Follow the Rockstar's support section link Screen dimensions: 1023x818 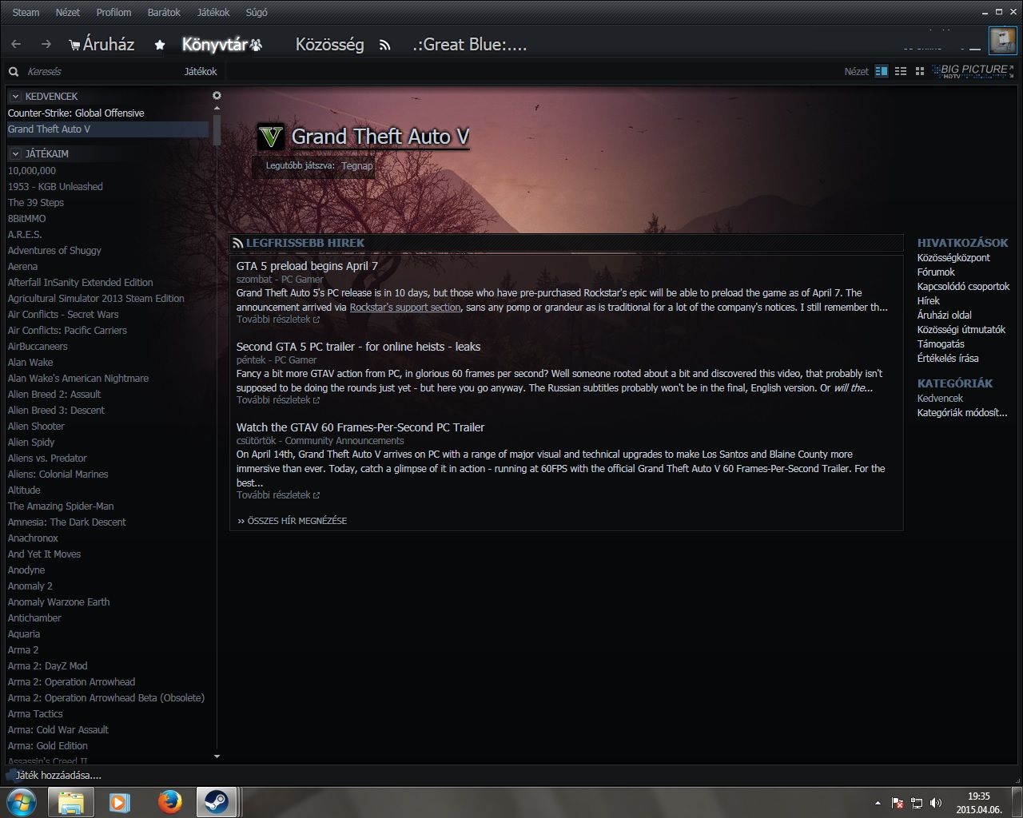(405, 308)
